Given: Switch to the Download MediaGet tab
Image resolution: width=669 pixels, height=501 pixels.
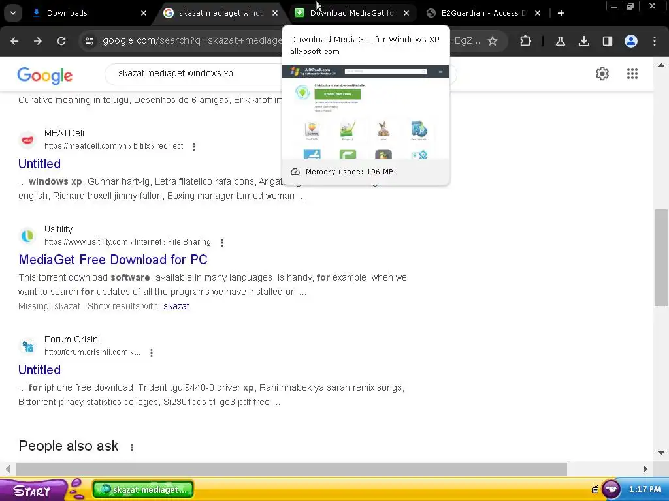Looking at the screenshot, I should pos(352,13).
